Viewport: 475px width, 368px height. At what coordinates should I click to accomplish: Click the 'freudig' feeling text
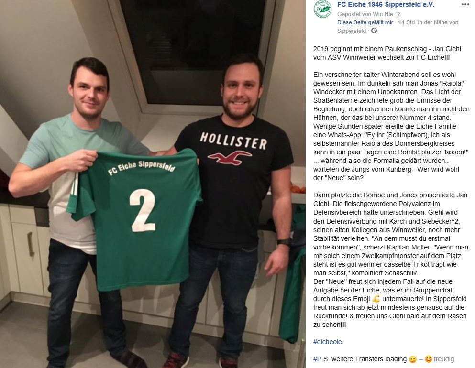[444, 359]
